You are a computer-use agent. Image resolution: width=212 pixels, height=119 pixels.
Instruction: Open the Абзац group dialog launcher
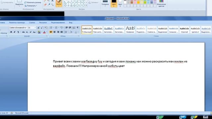click(79, 36)
